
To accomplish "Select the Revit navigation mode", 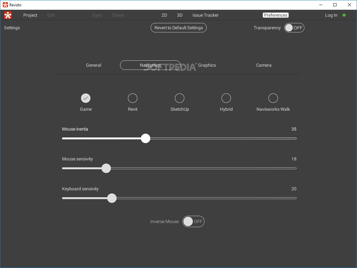I will click(133, 98).
